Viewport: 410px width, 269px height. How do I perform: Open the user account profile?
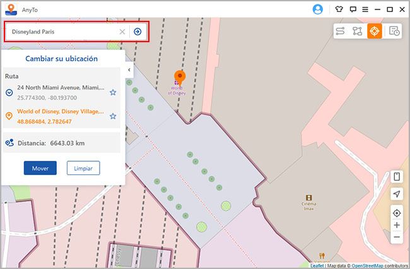(x=317, y=9)
